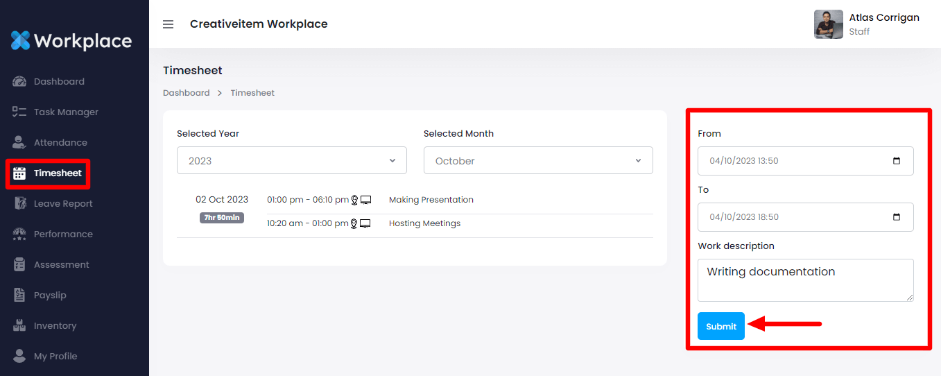Click the Inventory boxes icon

point(19,326)
